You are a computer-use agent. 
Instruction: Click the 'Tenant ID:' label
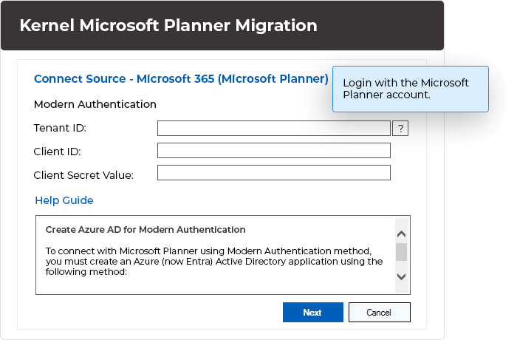click(x=60, y=128)
